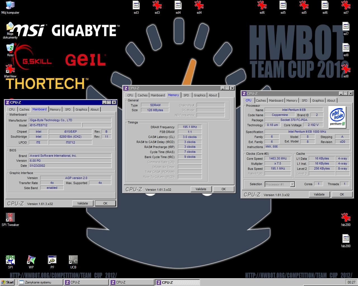Open About tab in processor CPU-Z window
This screenshot has width=358, height=286.
[331, 101]
